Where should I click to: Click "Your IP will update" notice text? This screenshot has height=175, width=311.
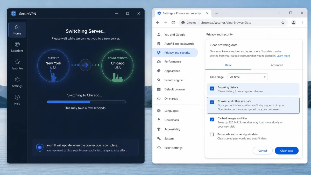(82, 145)
